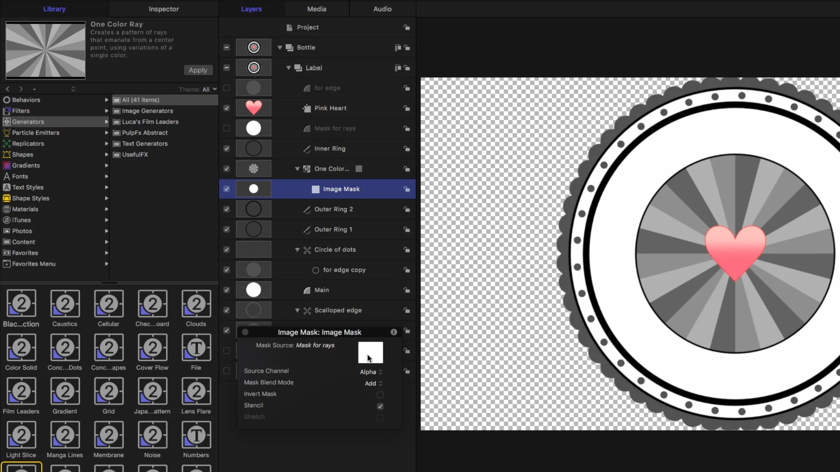Select the Caustics generator icon
This screenshot has height=472, width=840.
tap(65, 303)
